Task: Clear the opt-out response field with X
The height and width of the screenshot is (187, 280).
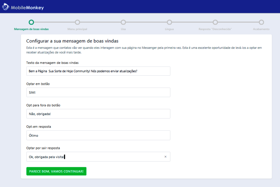Action: pyautogui.click(x=165, y=157)
